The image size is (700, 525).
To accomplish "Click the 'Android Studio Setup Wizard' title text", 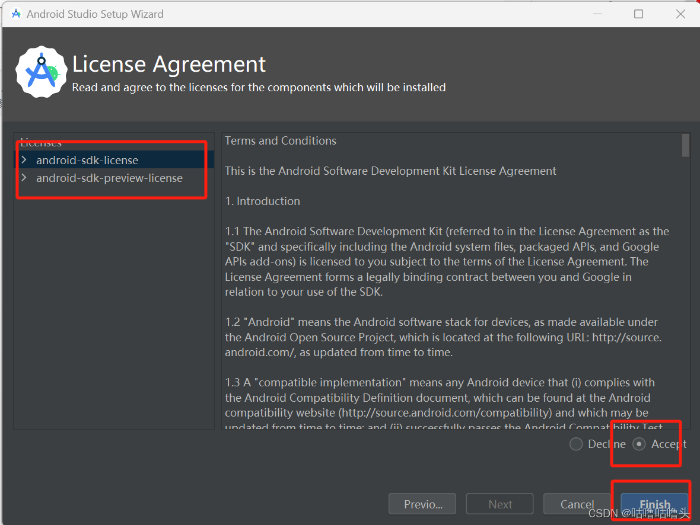I will click(x=95, y=14).
